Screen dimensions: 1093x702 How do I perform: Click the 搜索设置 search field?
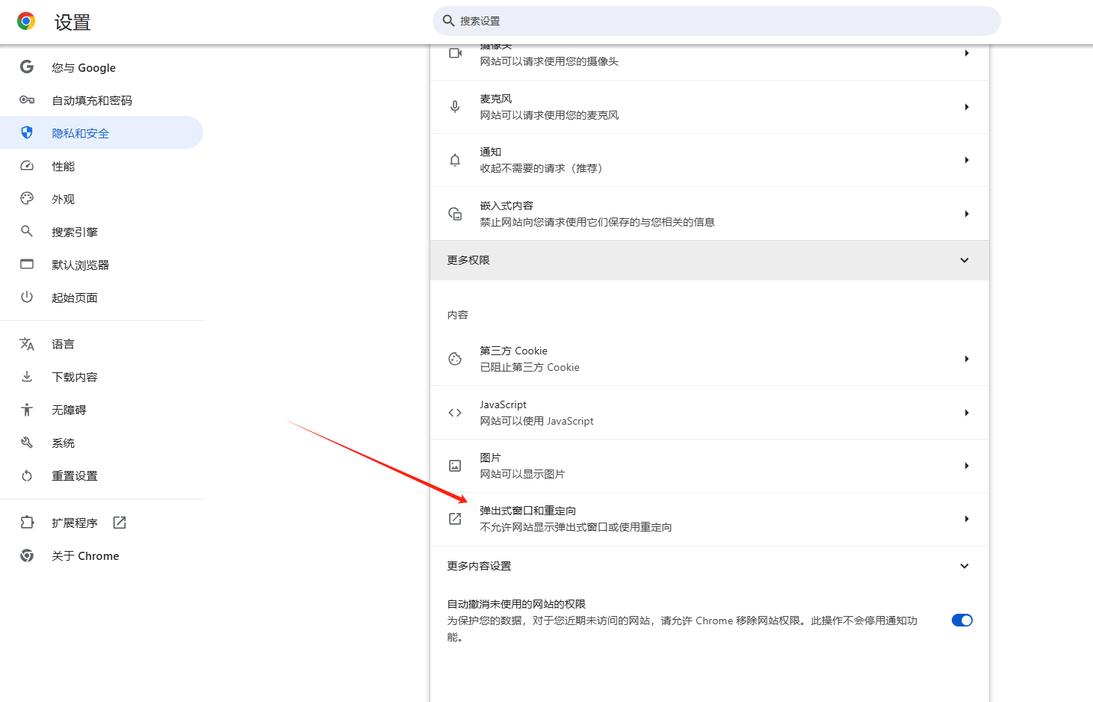(x=716, y=21)
